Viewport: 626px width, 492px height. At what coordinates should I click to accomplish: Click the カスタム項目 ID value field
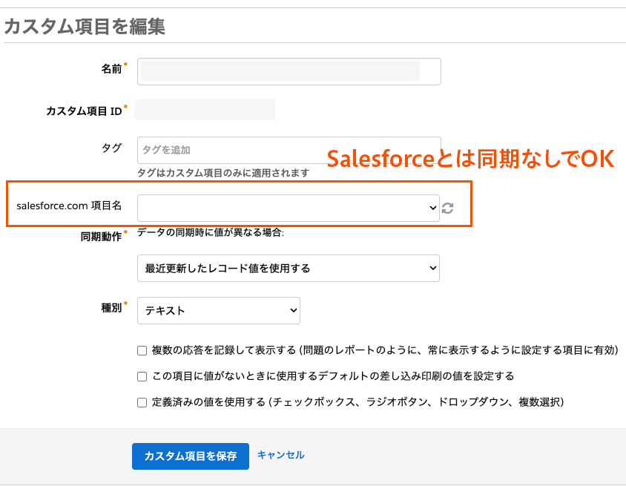pos(205,110)
